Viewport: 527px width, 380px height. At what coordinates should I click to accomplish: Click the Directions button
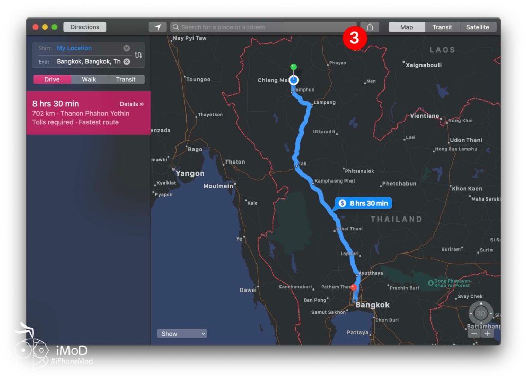tap(84, 27)
